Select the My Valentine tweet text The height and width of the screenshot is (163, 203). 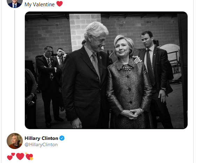pos(40,5)
